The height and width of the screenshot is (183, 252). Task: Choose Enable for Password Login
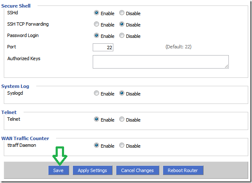pyautogui.click(x=96, y=35)
